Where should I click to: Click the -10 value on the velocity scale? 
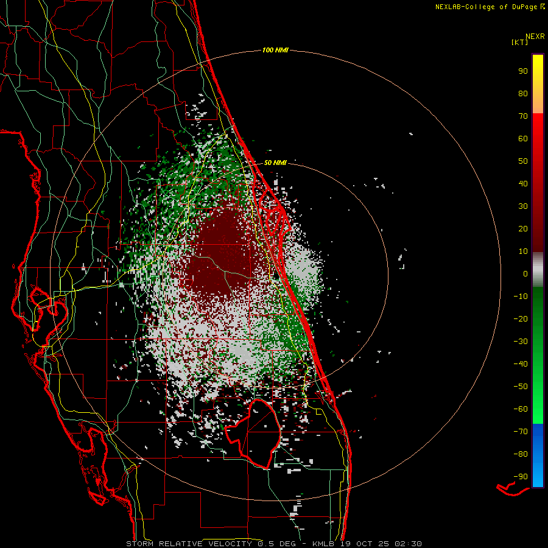point(521,297)
